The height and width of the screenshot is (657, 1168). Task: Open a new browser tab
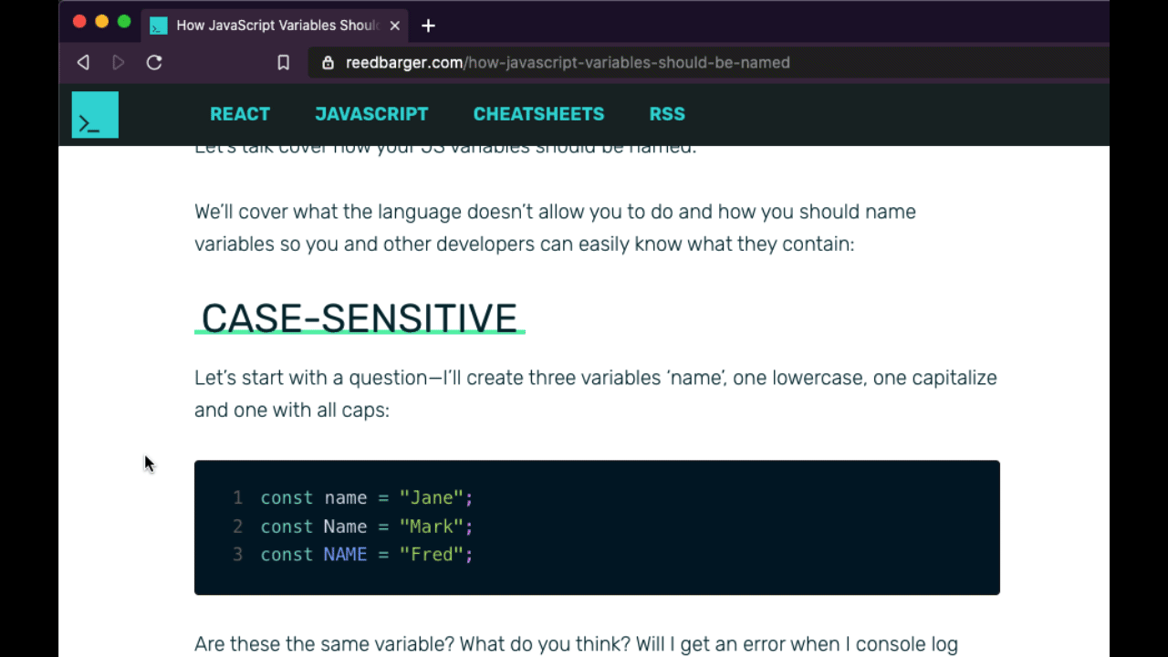(x=427, y=26)
